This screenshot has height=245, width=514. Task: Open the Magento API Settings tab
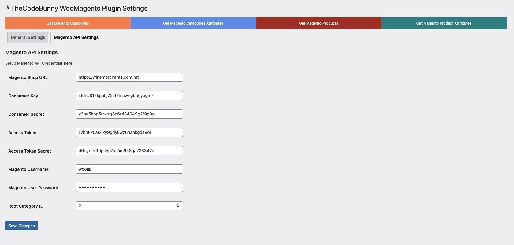point(76,37)
